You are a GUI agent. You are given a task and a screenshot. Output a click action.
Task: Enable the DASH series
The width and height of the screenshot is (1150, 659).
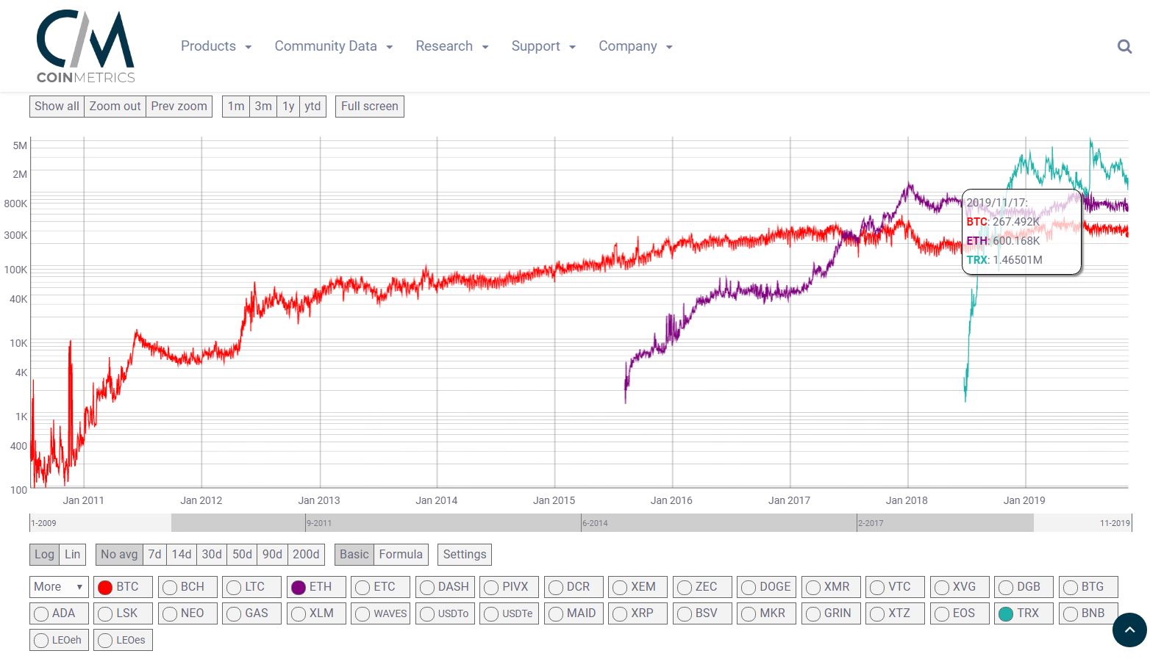(x=445, y=587)
